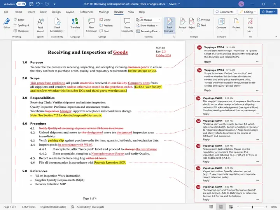
Task: Open the Accessibility: Investigate status item
Action: pos(87,207)
